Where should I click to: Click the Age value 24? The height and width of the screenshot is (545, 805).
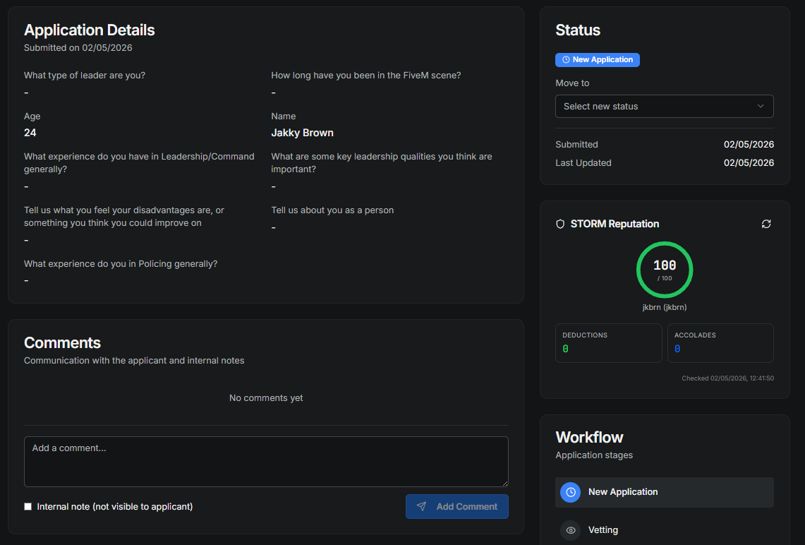[30, 133]
